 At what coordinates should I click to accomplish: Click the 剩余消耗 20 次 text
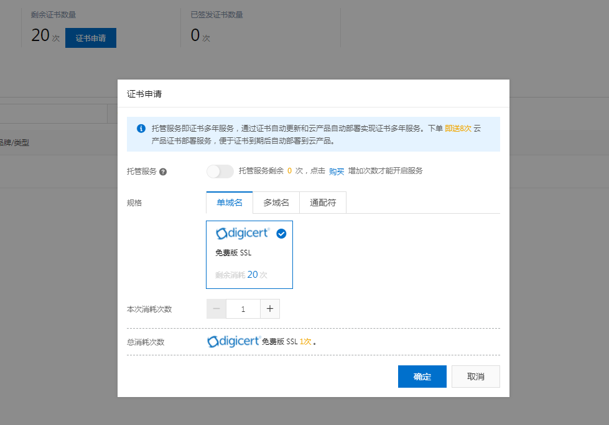[241, 275]
